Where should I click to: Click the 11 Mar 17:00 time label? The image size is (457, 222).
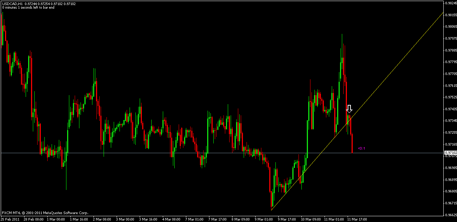pyautogui.click(x=356, y=219)
